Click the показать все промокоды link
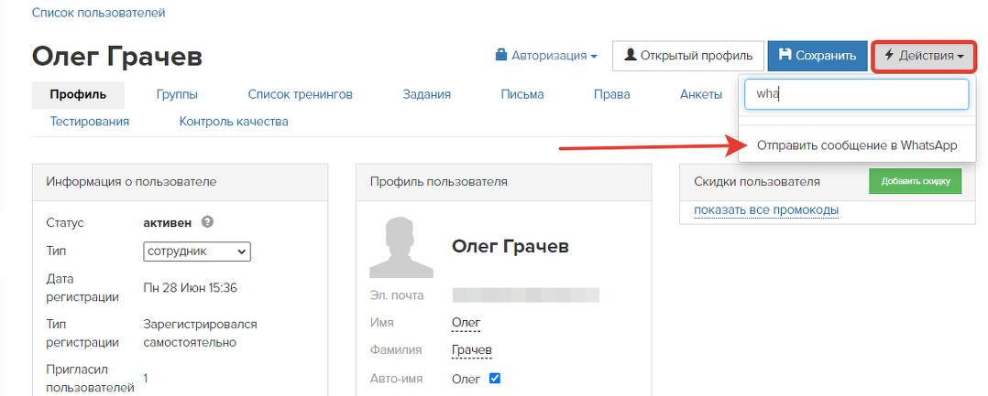 (x=766, y=210)
